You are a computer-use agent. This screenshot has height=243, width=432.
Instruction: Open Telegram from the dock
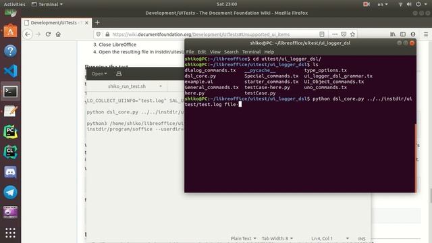click(10, 192)
